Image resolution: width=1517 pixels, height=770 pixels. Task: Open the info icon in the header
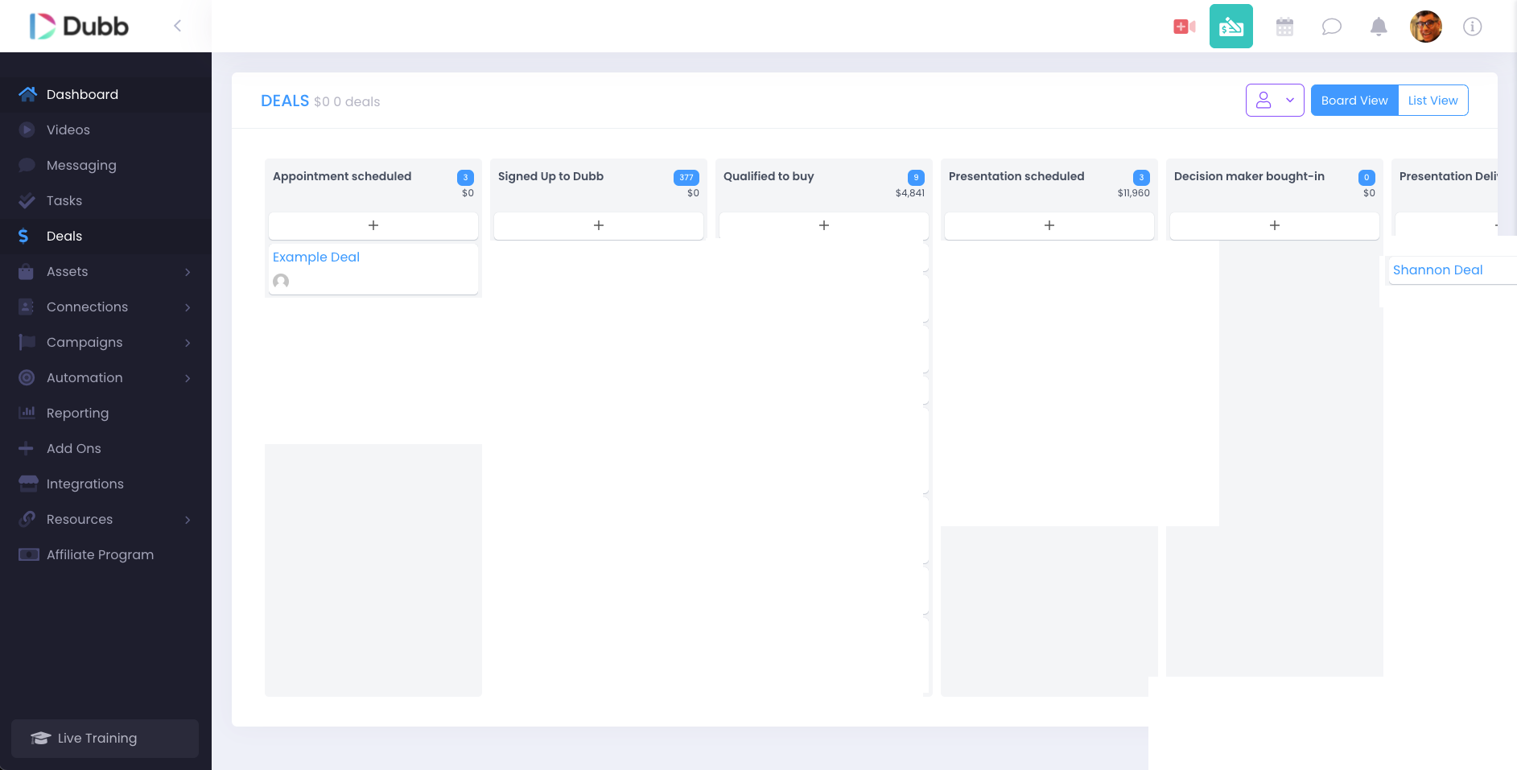1474,26
